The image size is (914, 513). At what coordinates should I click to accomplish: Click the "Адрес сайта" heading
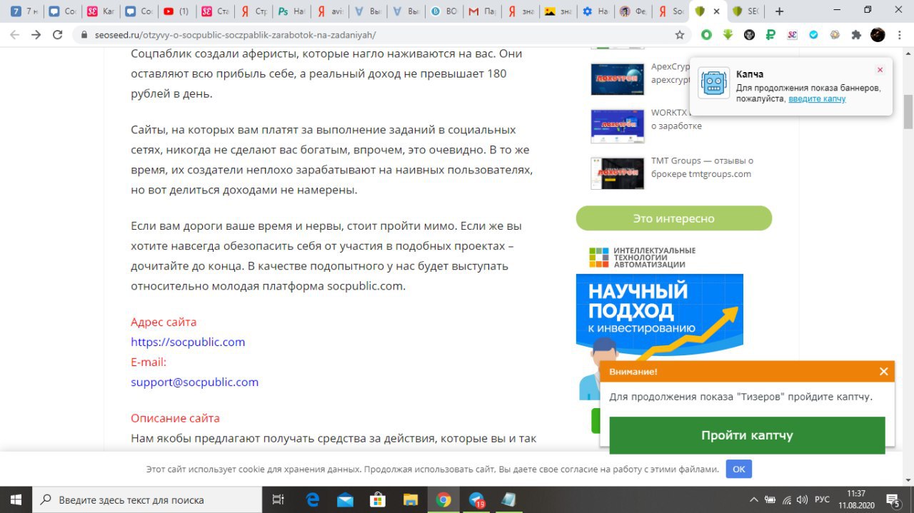coord(164,322)
